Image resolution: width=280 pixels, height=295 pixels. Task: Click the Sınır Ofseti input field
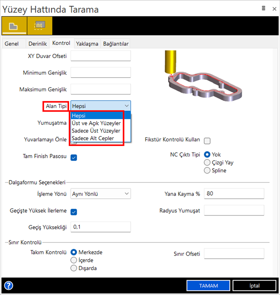(x=234, y=254)
